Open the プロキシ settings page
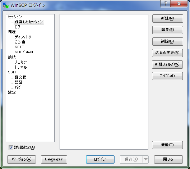190x169 pixels. click(21, 62)
